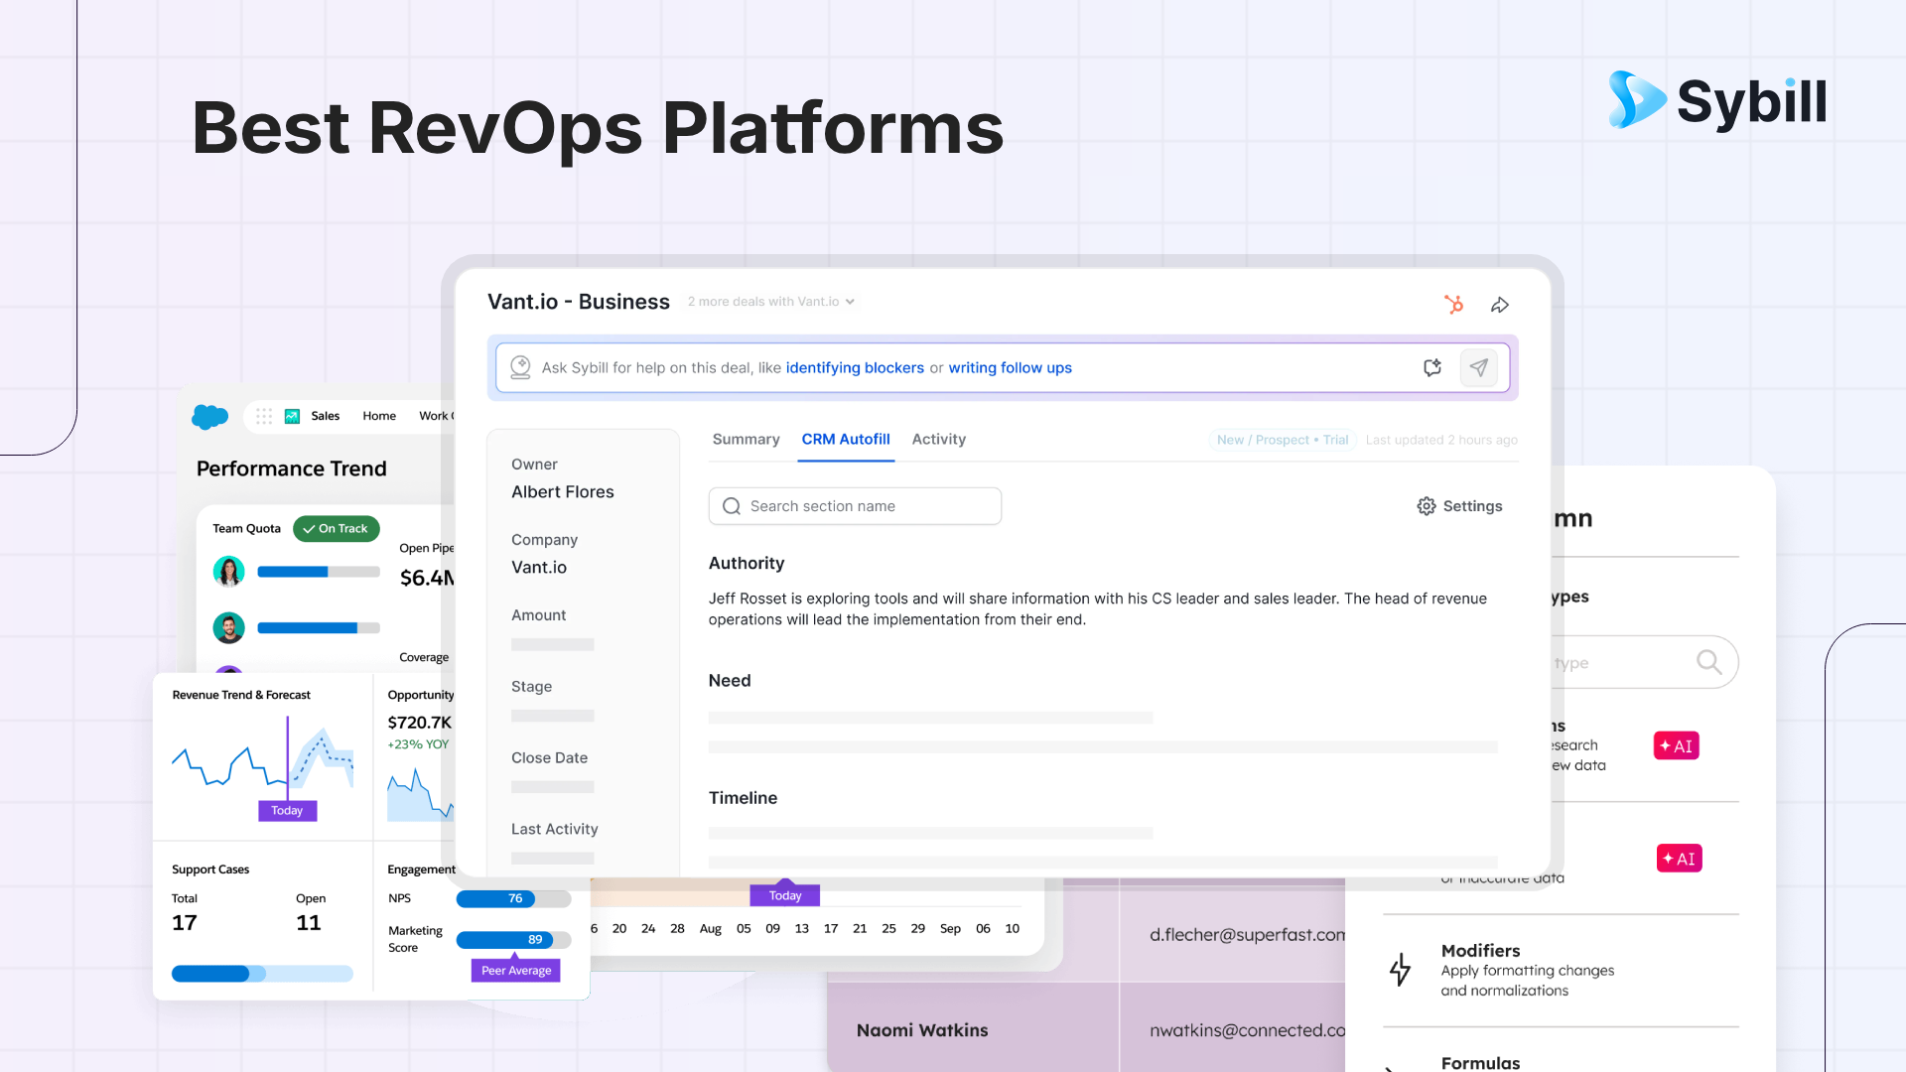
Task: Click the $720.7K opportunity value
Action: click(x=419, y=723)
